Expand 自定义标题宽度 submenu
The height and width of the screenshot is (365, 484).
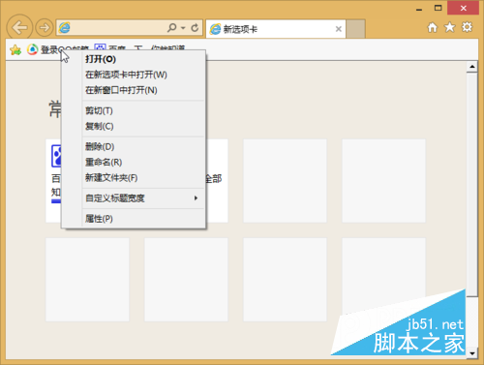point(134,198)
